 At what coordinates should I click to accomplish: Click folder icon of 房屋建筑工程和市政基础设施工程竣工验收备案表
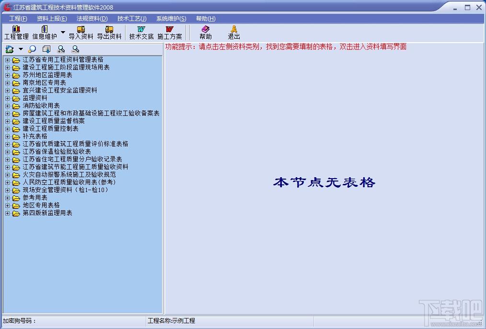[x=16, y=113]
